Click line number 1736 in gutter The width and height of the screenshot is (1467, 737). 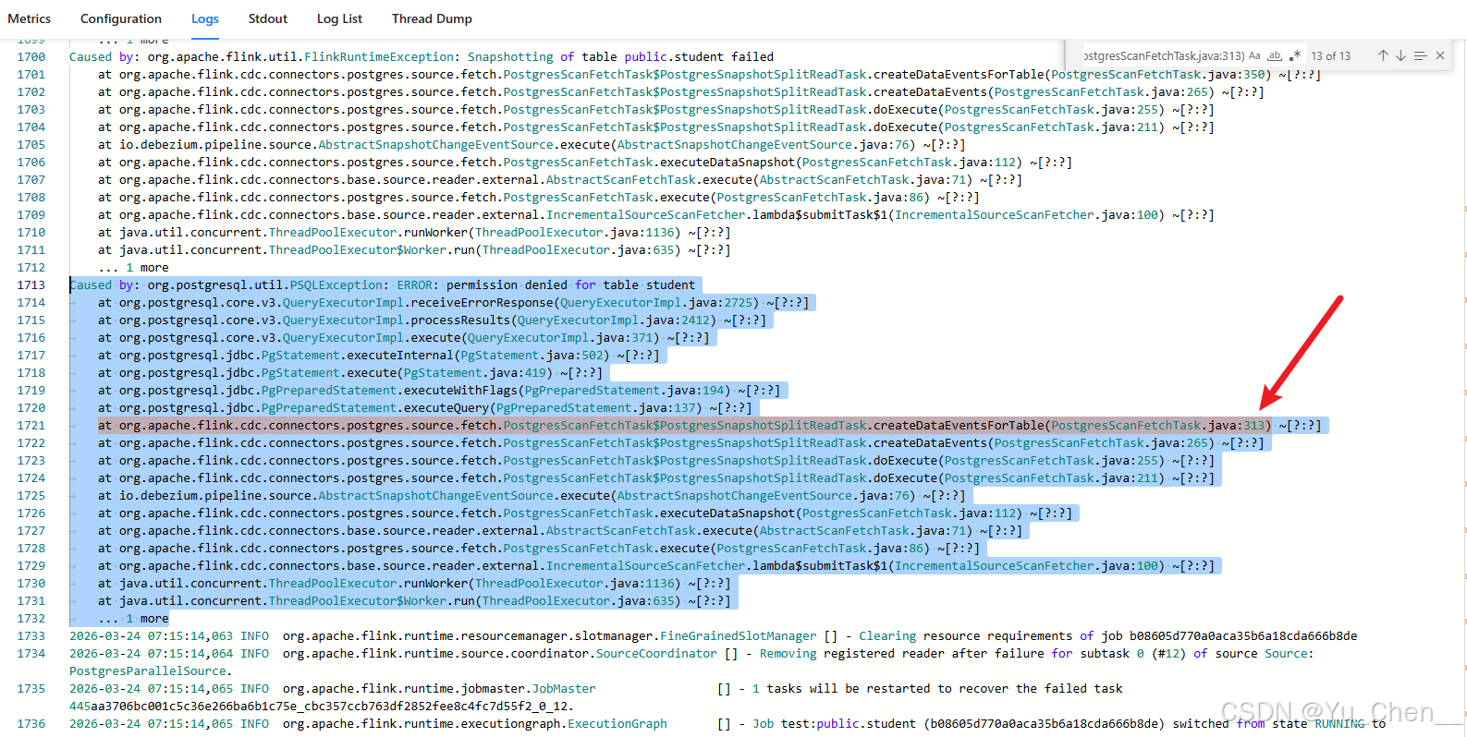(31, 724)
